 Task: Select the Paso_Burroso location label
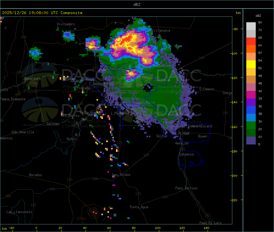coord(186,188)
